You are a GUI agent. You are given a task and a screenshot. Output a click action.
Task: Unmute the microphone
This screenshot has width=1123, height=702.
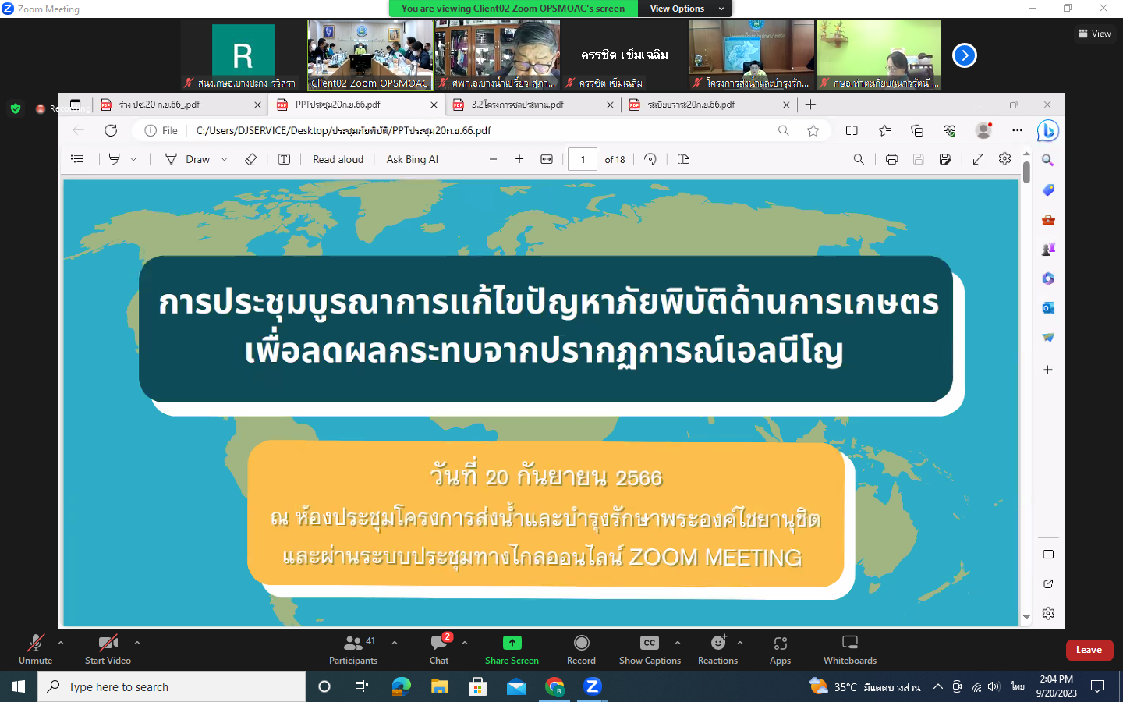click(35, 643)
